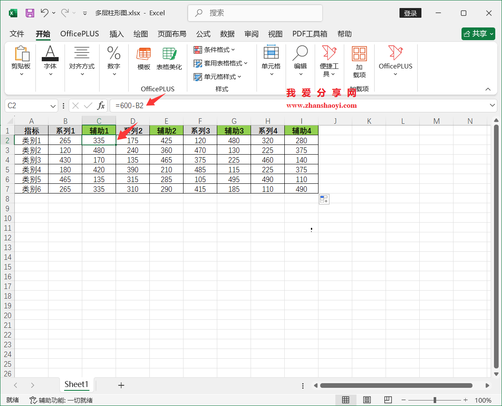Click the OfficePLUS ribbon icon on right
Screen dimensions: 502x406
[395, 53]
